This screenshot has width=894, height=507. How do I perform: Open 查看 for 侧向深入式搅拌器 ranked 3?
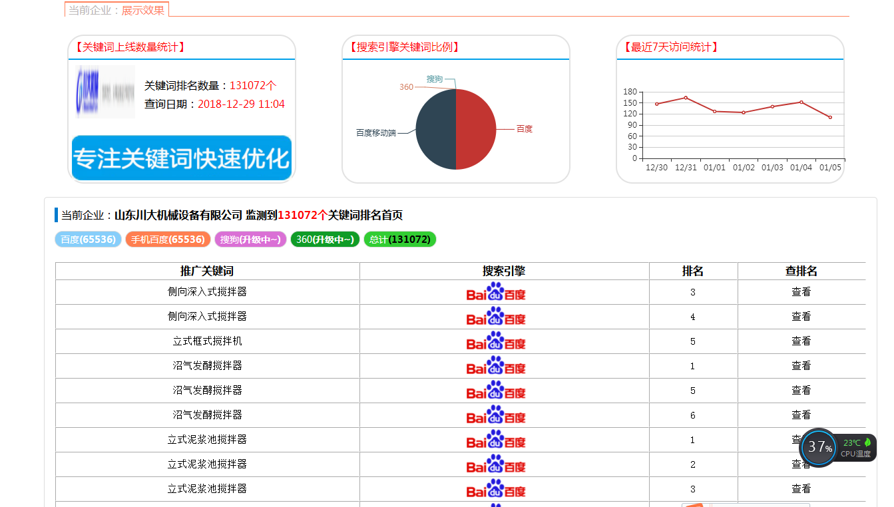point(801,292)
